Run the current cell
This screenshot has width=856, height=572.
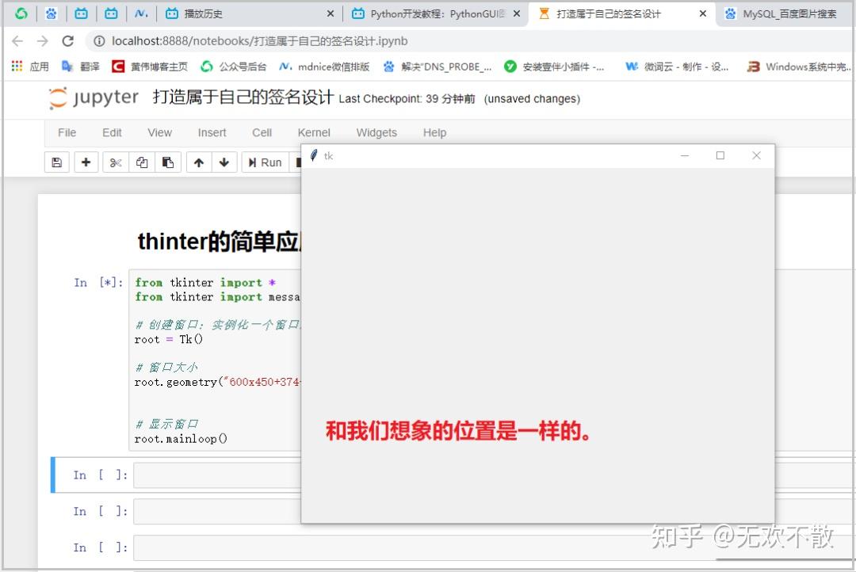click(x=265, y=162)
